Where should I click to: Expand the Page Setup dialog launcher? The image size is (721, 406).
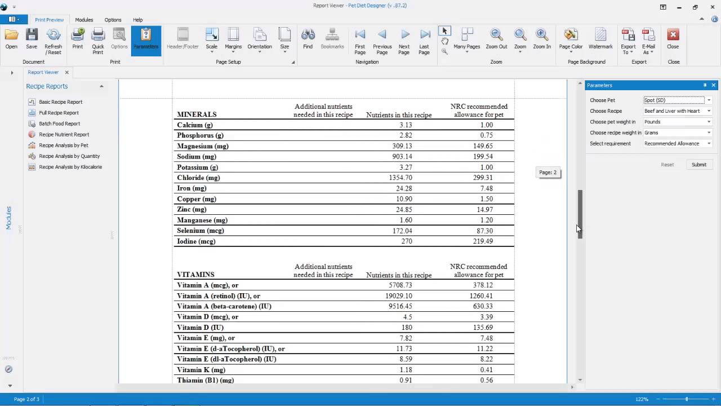click(x=293, y=62)
